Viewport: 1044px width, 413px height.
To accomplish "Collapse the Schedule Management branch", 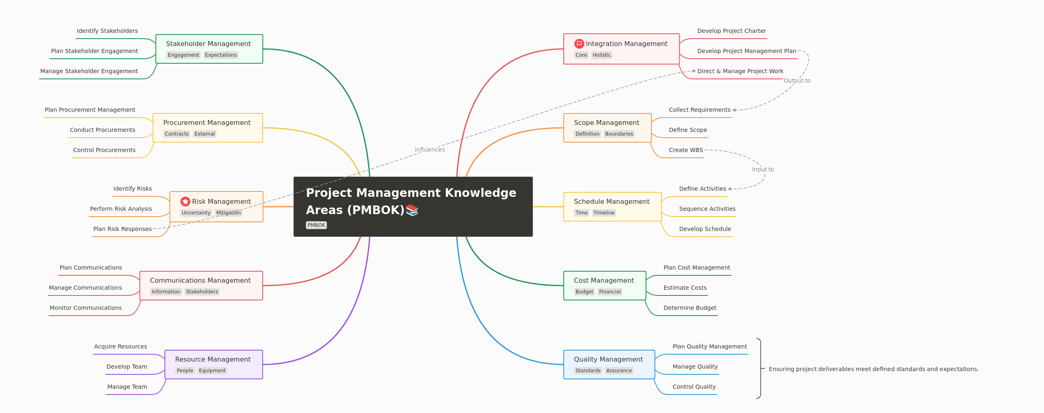I will pyautogui.click(x=611, y=201).
